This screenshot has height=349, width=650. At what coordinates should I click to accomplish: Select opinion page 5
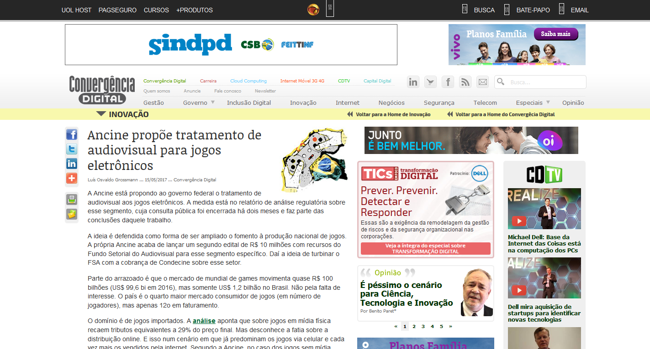tap(441, 326)
